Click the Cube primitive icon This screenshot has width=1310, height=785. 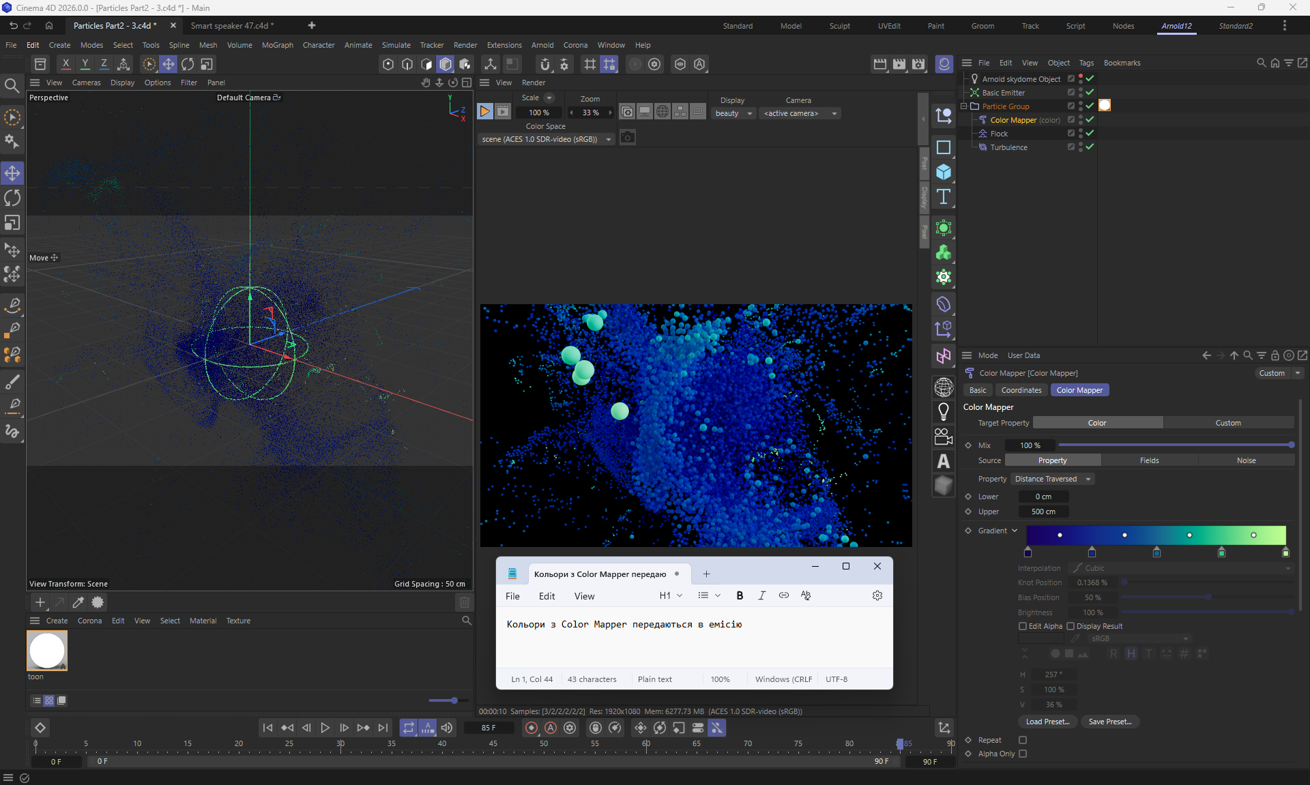[x=944, y=172]
